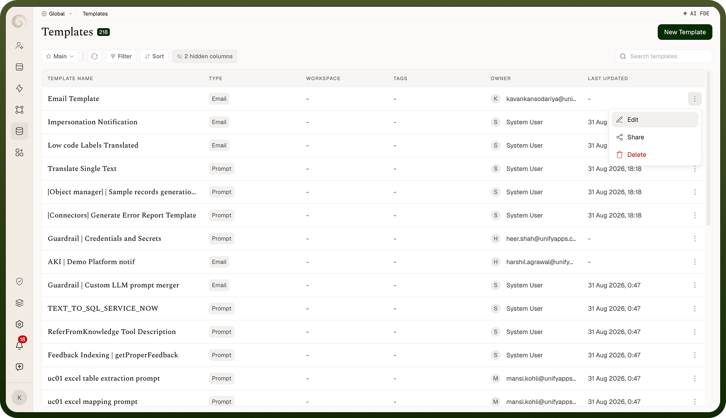Open the feedback chat icon in sidebar
726x418 pixels.
point(19,367)
